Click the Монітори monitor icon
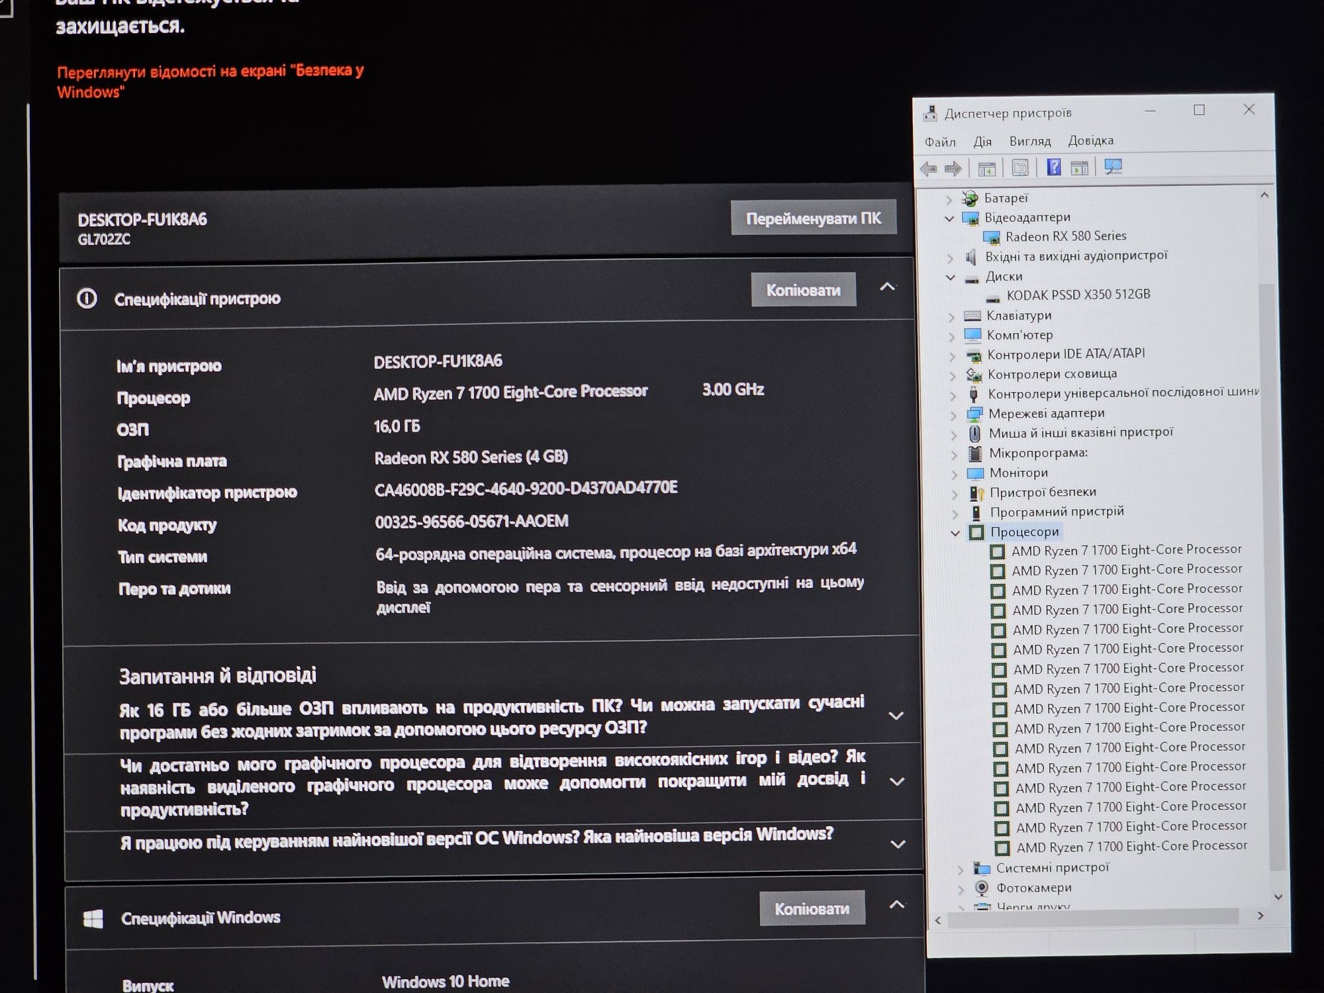Screen dimensions: 1324x993 pyautogui.click(x=975, y=473)
